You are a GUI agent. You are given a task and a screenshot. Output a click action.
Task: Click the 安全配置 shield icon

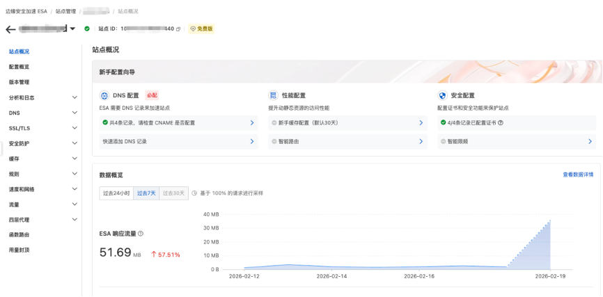pos(442,95)
